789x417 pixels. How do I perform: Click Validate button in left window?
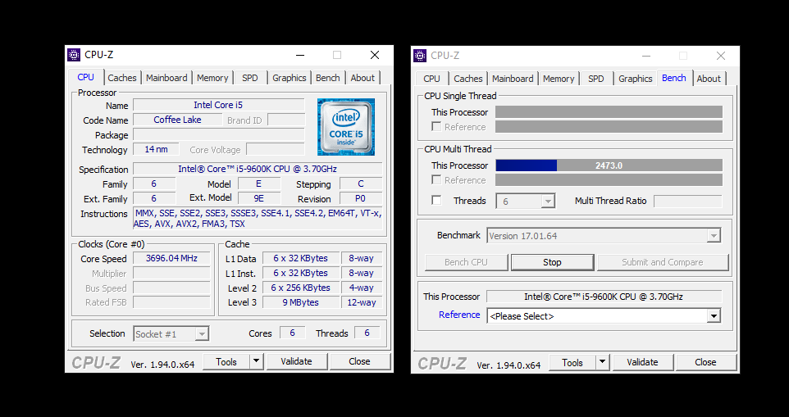pyautogui.click(x=296, y=361)
